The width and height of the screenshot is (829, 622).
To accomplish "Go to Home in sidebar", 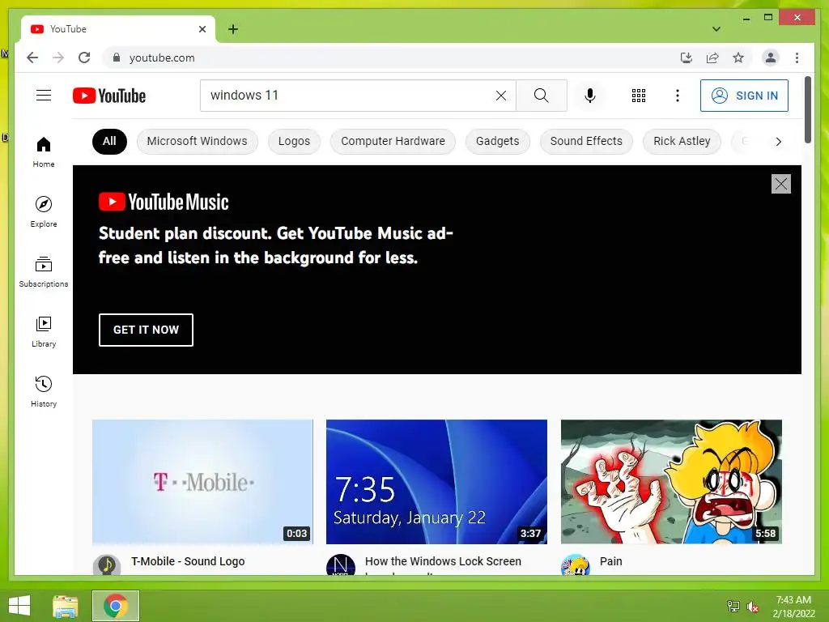I will coord(44,152).
